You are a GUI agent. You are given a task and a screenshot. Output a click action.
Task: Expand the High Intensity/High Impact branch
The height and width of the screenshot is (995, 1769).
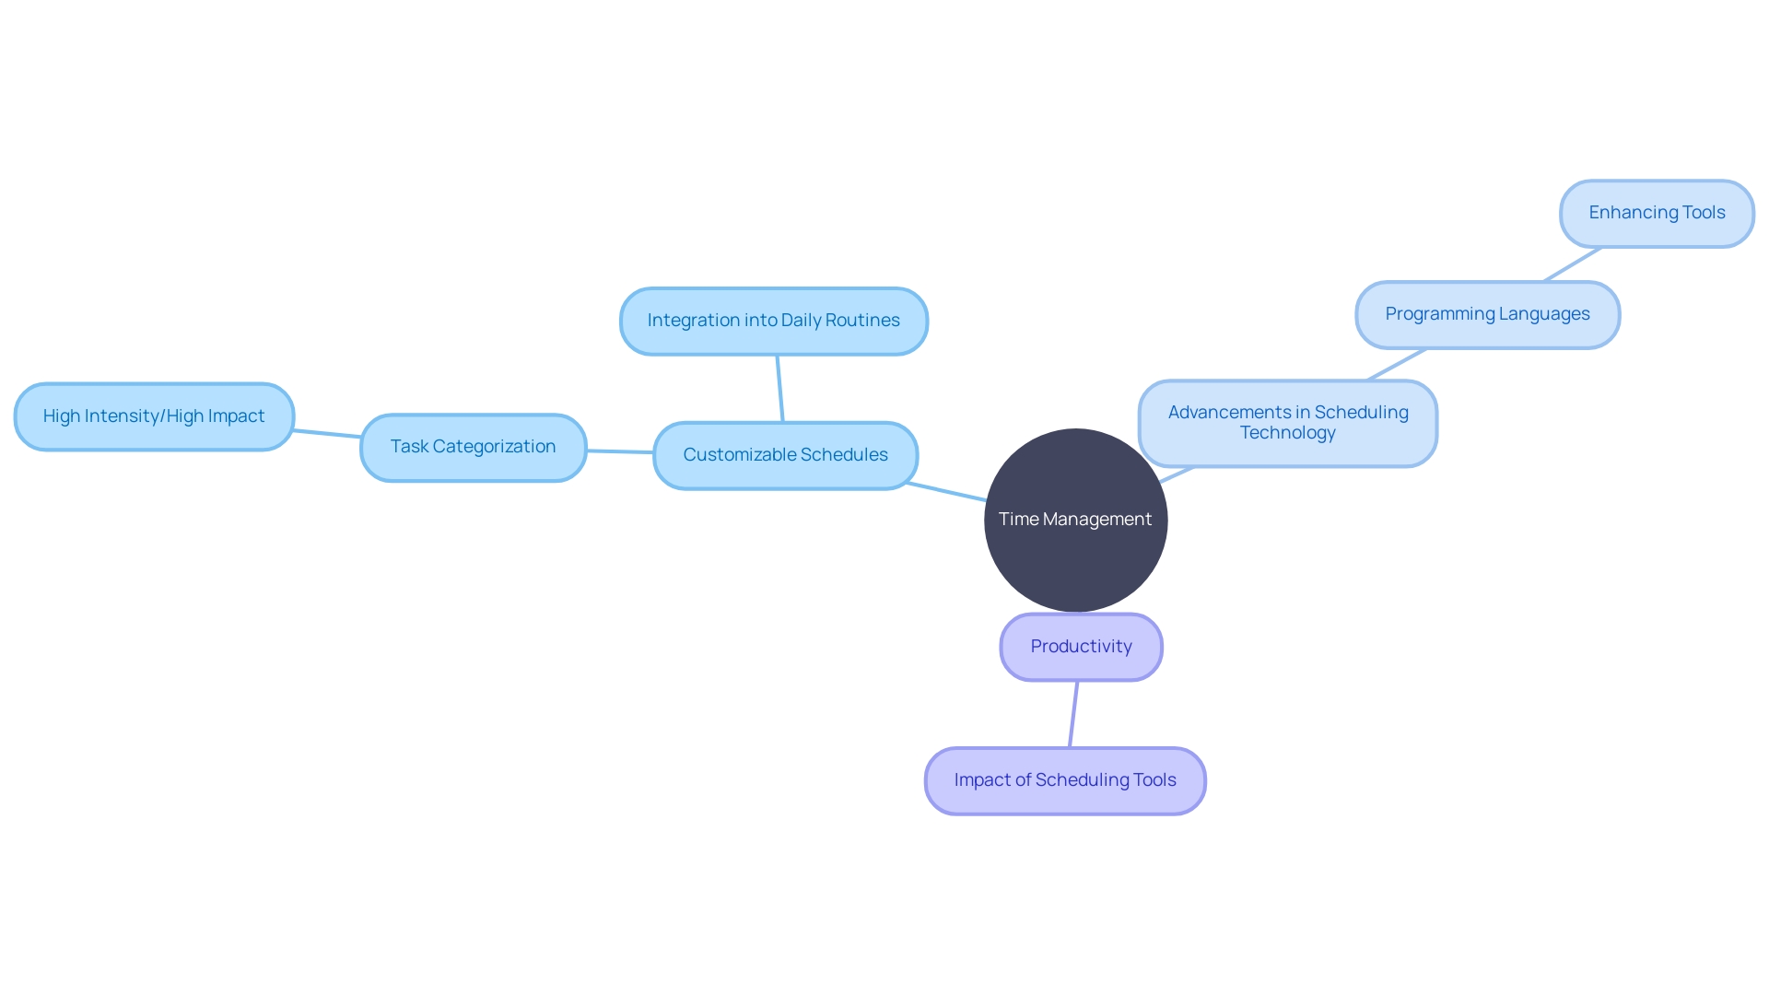[157, 416]
